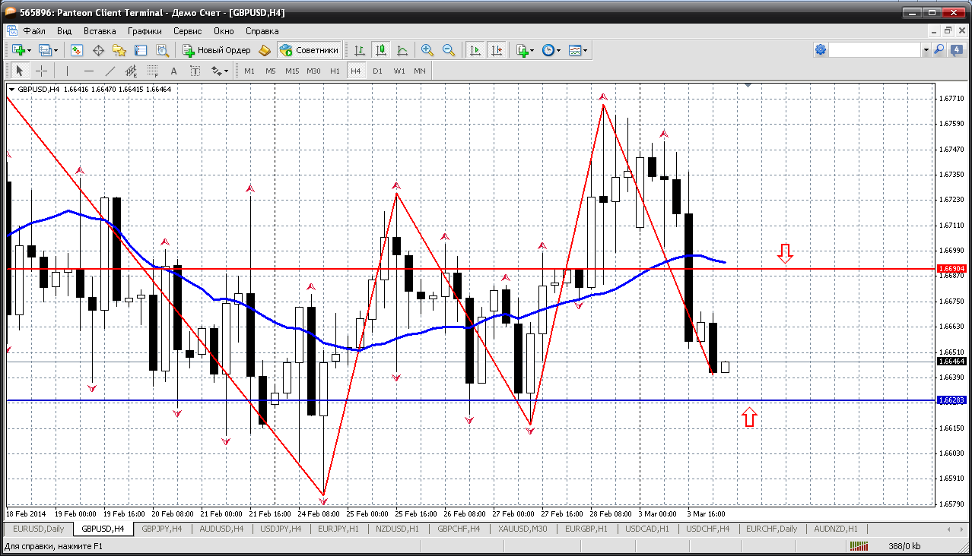Open the gear icon beside the search box
This screenshot has width=972, height=556.
[821, 50]
